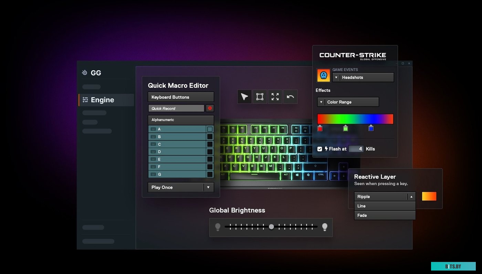Click the rainbow color range gradient bar
This screenshot has height=274, width=482.
pyautogui.click(x=355, y=119)
